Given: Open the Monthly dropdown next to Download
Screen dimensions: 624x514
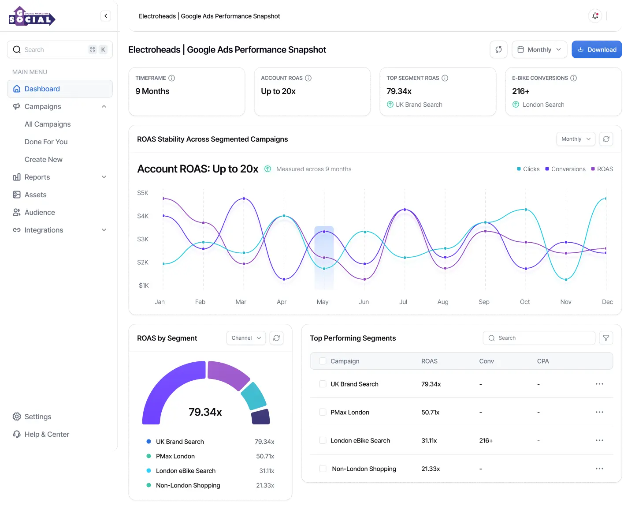Looking at the screenshot, I should pyautogui.click(x=539, y=49).
